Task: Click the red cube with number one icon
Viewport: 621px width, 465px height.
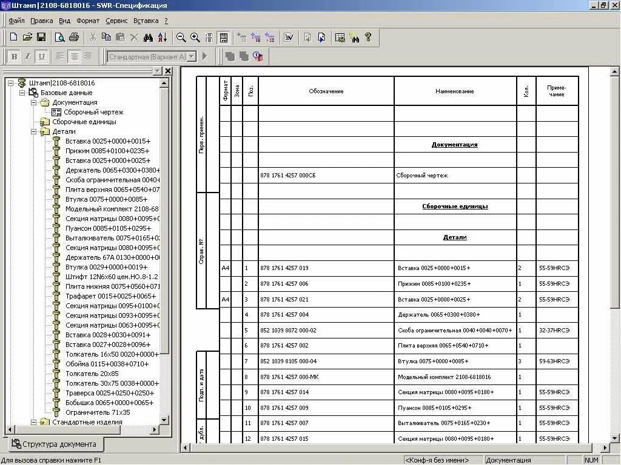Action: [258, 56]
